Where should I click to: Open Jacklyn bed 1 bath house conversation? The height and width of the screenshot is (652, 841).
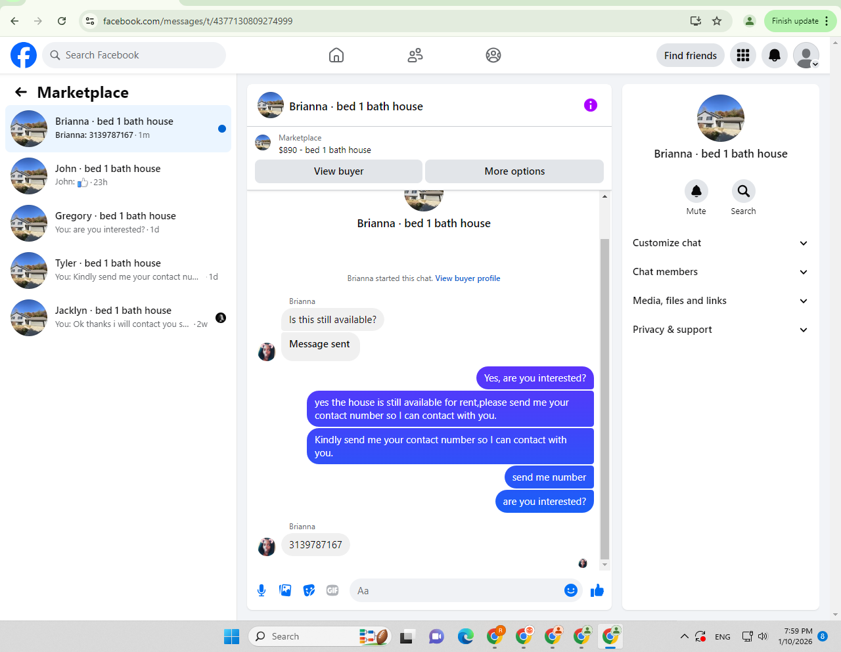point(118,318)
